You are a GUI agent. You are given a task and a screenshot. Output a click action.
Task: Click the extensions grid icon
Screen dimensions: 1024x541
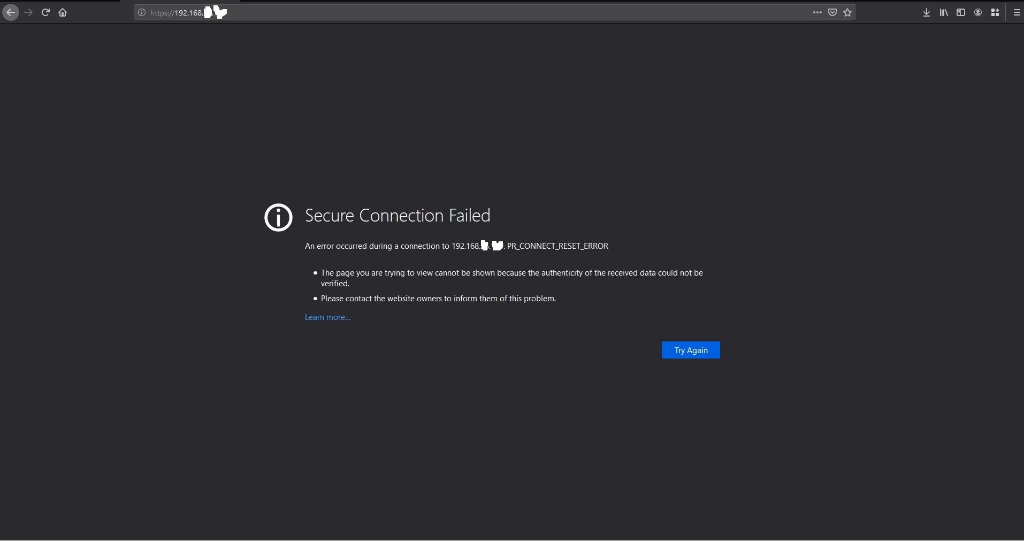(x=995, y=12)
